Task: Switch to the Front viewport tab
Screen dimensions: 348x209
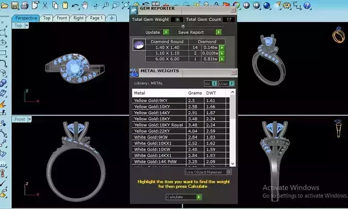Action: point(62,18)
